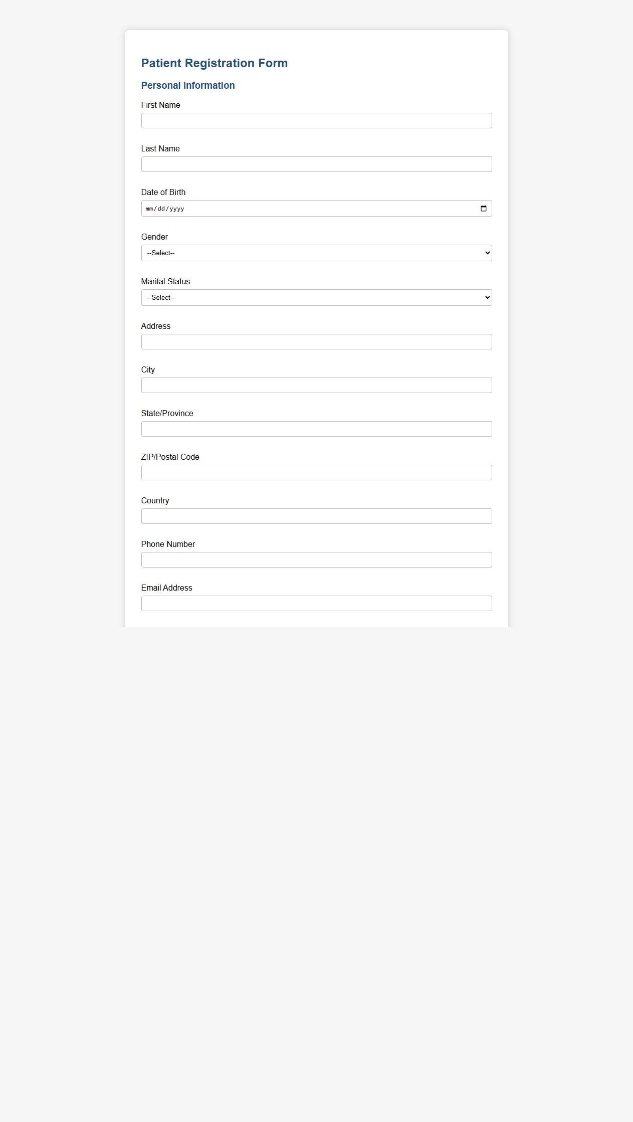Click the Marital Status dropdown chevron
This screenshot has height=1122, width=633.
tap(486, 297)
